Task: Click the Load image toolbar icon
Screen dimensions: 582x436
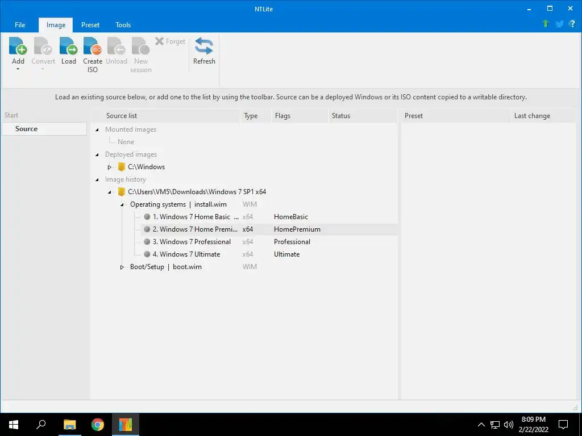Action: [69, 46]
